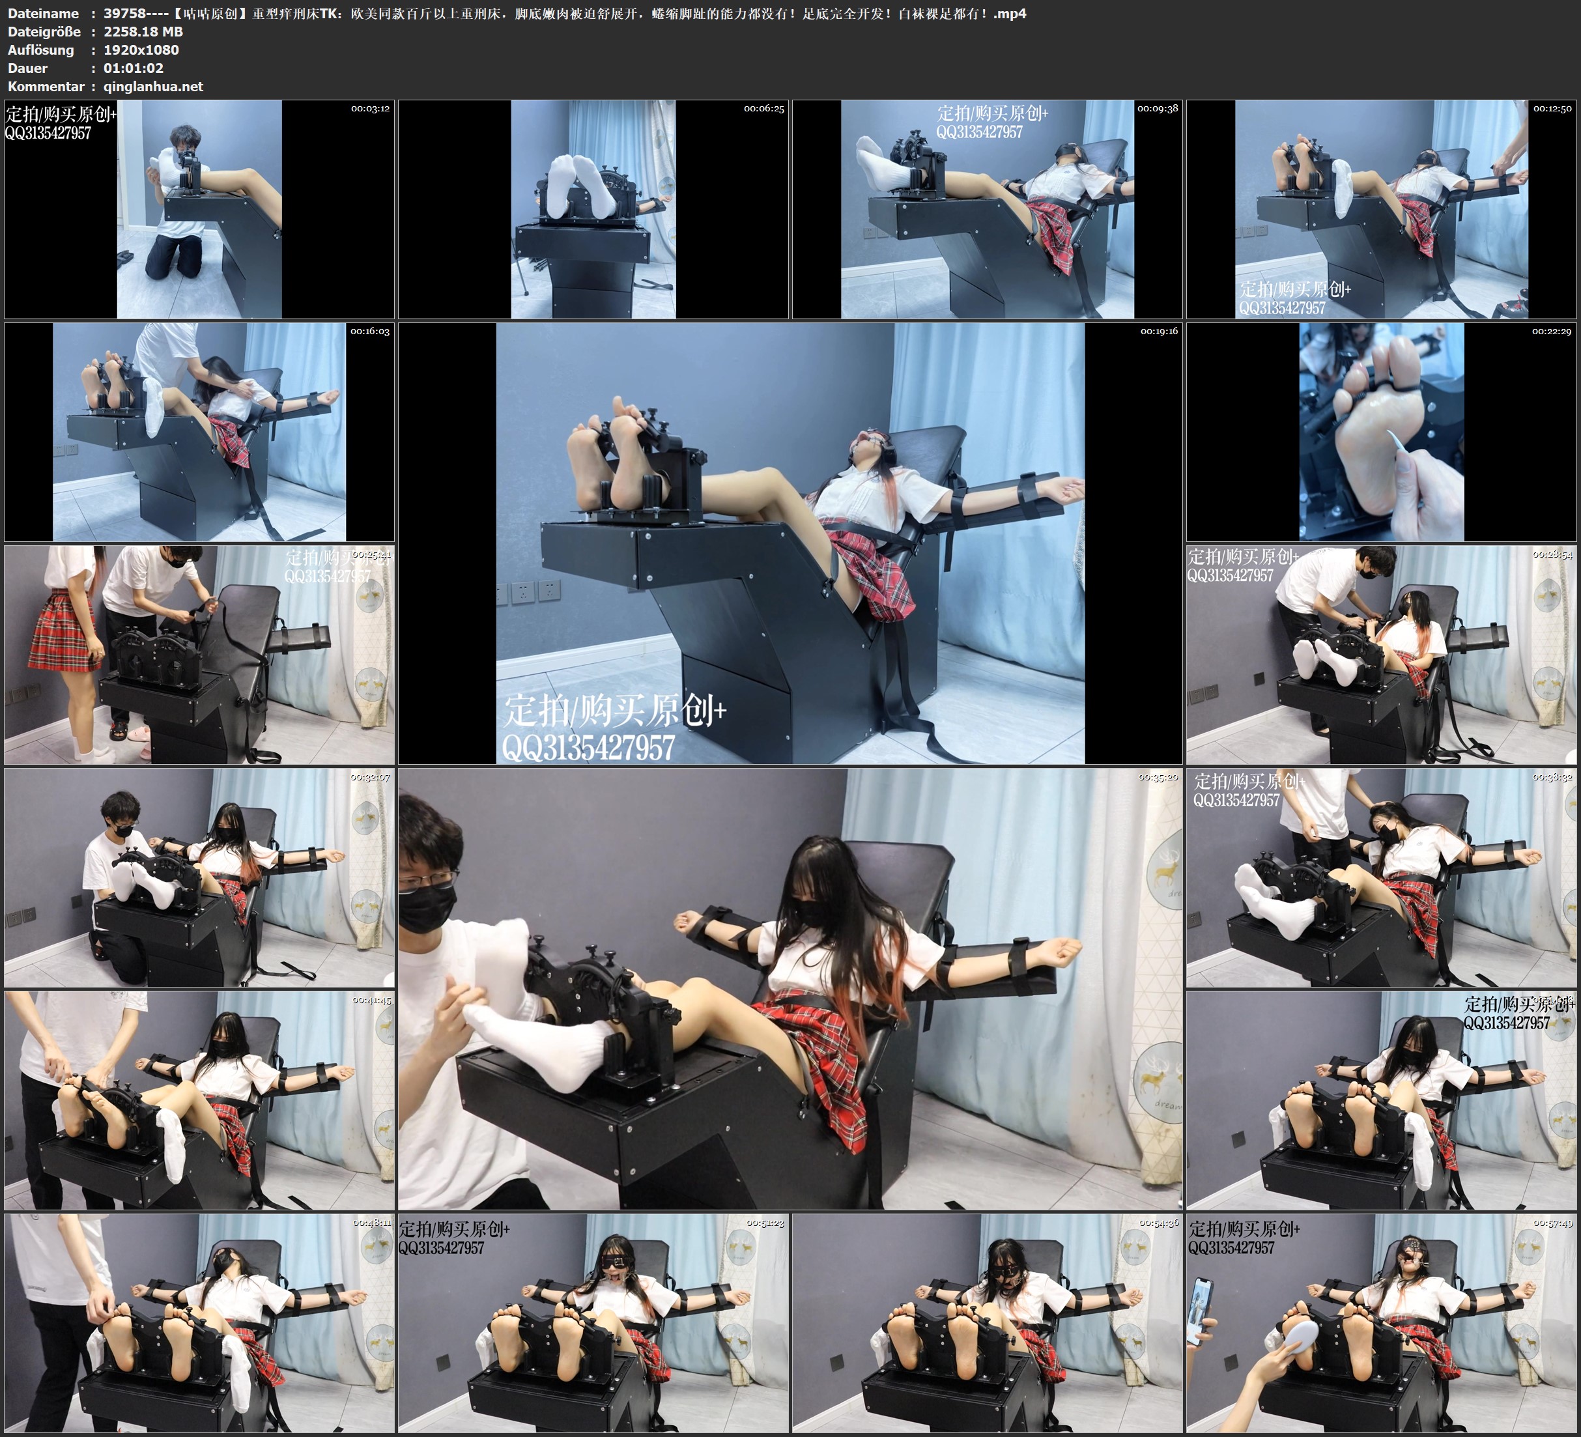Click the thumbnail timestamped 00:48:11

pyautogui.click(x=199, y=1323)
